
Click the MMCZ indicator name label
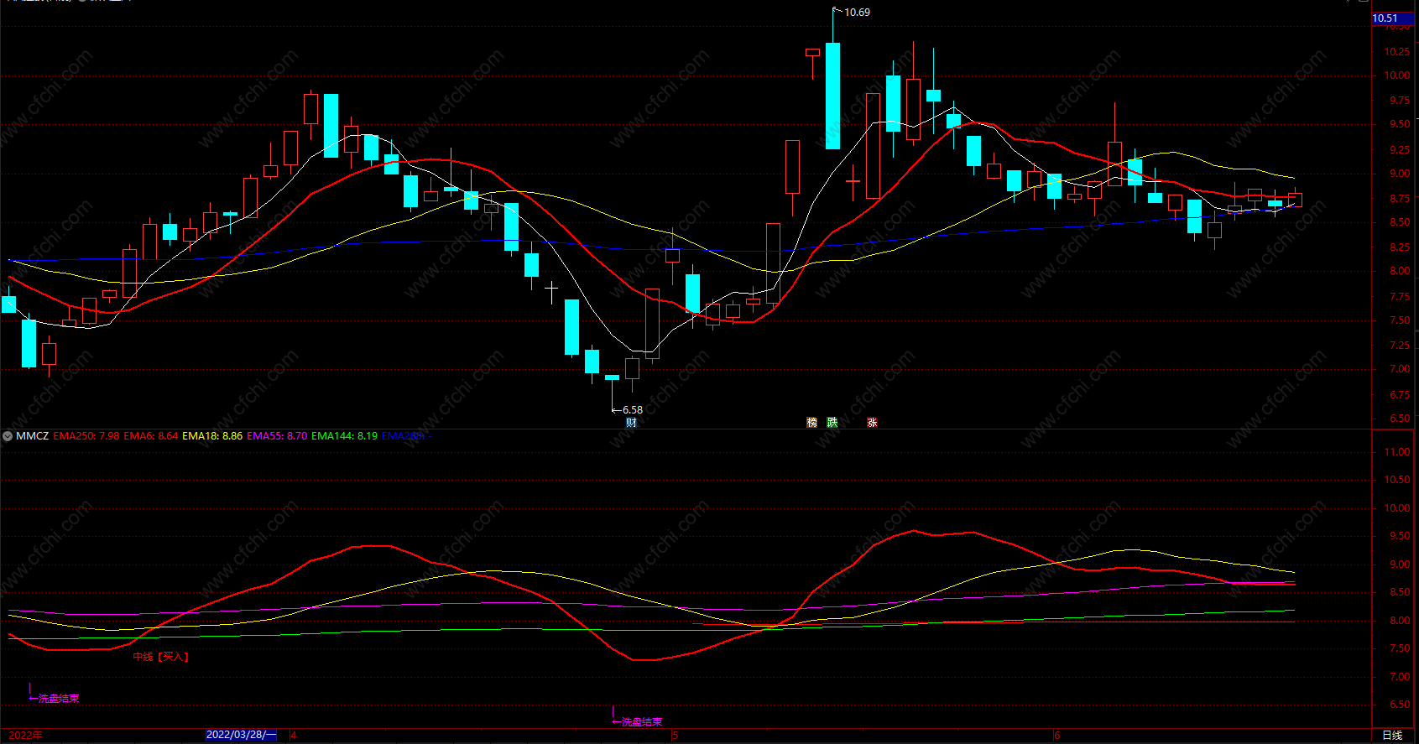[33, 436]
